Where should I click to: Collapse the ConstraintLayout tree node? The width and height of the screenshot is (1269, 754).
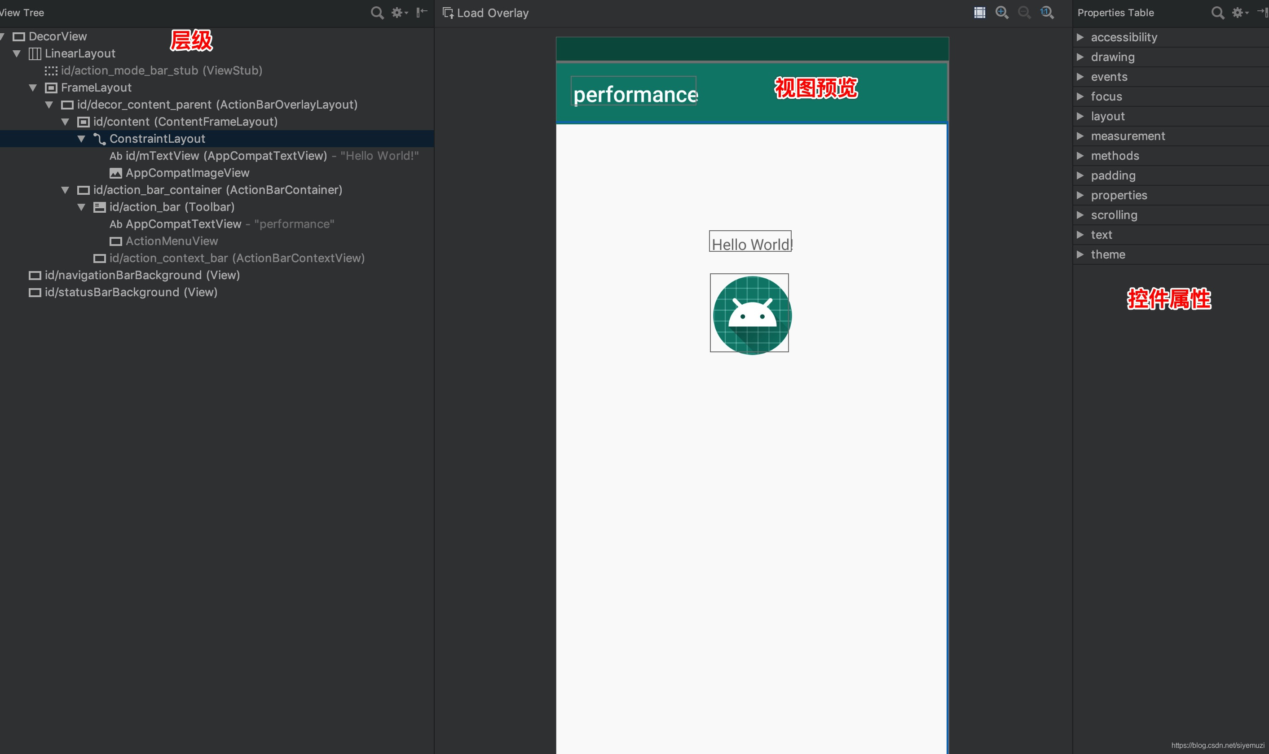tap(81, 139)
